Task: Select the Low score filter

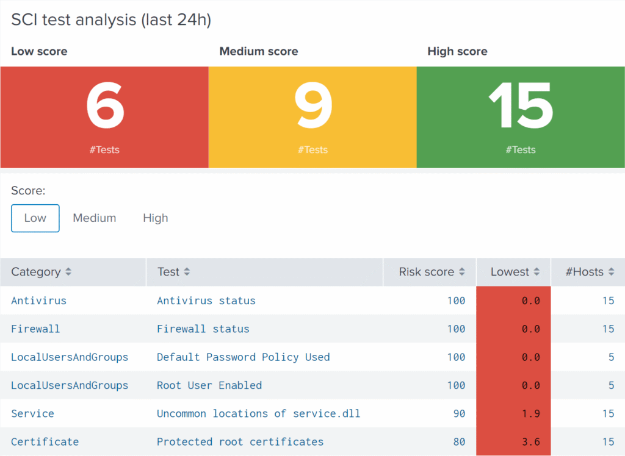Action: [x=35, y=218]
